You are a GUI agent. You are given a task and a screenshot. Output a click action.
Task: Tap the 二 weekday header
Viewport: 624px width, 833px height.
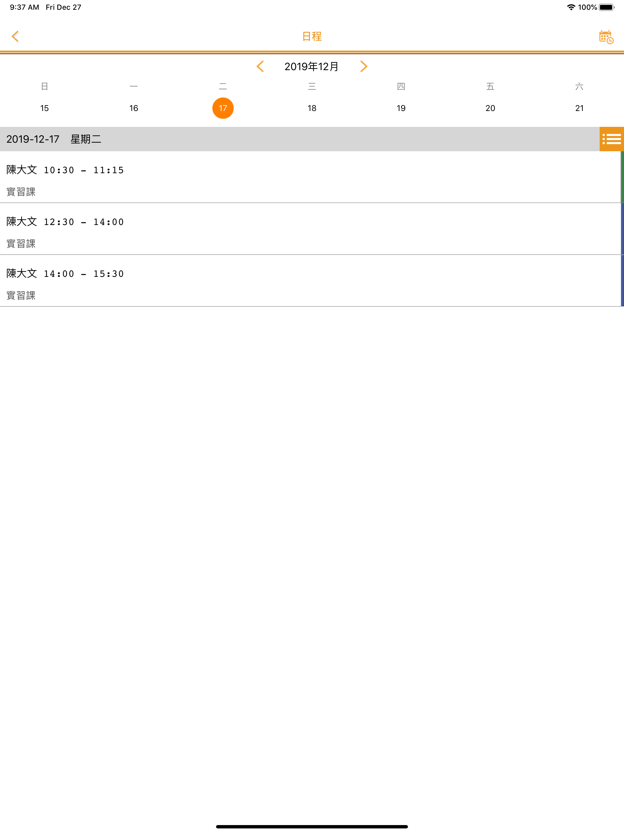pyautogui.click(x=223, y=86)
